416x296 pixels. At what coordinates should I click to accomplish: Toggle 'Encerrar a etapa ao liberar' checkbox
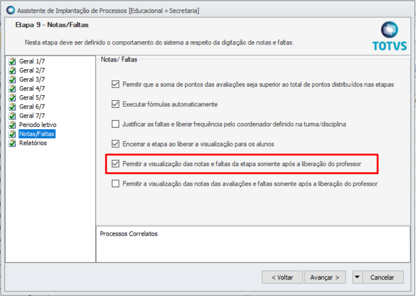tap(115, 144)
